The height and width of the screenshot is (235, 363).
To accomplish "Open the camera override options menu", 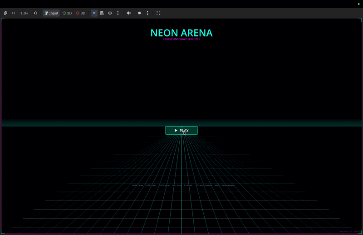I will tap(147, 13).
